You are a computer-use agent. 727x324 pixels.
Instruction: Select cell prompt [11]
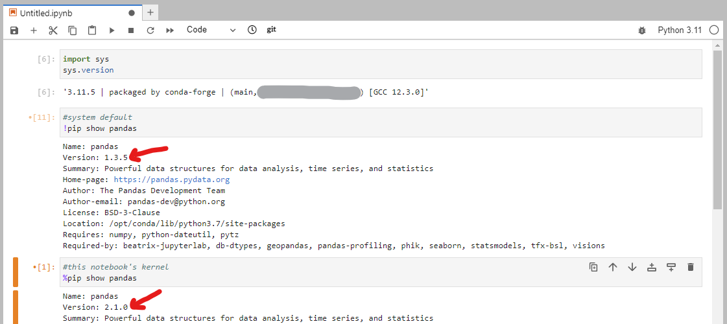coord(42,118)
